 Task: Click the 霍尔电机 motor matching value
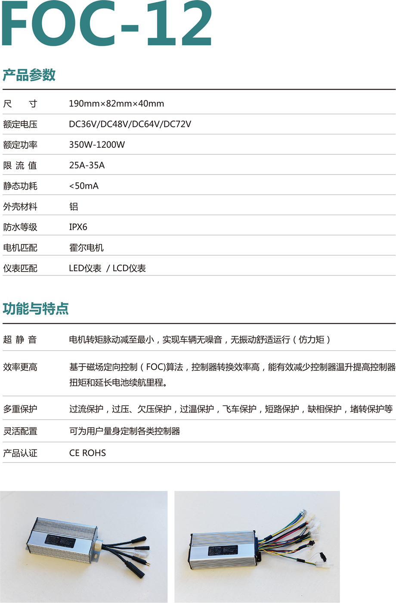pyautogui.click(x=86, y=248)
